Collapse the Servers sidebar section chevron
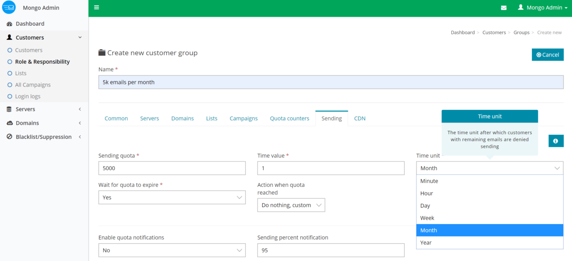 (80, 109)
